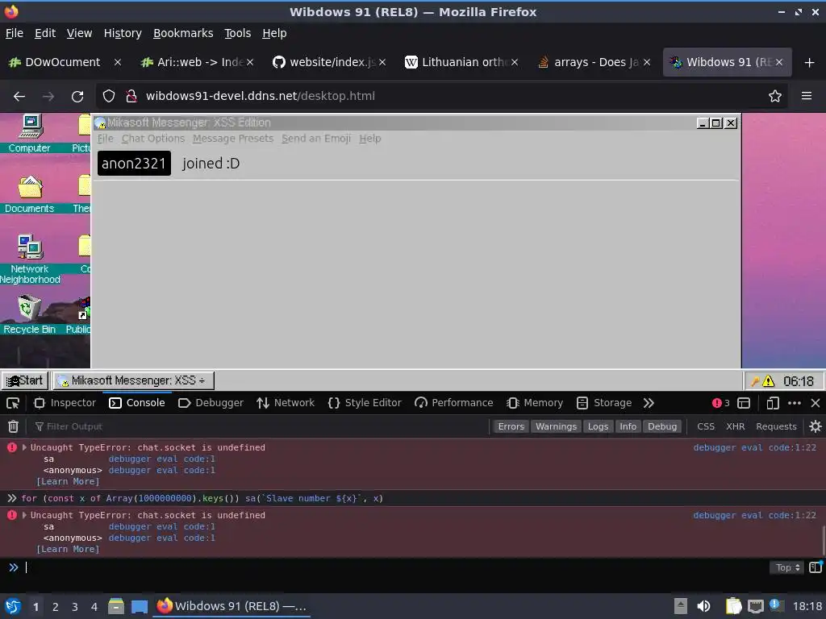The width and height of the screenshot is (826, 619).
Task: Click the browser Back arrow
Action: [x=19, y=97]
